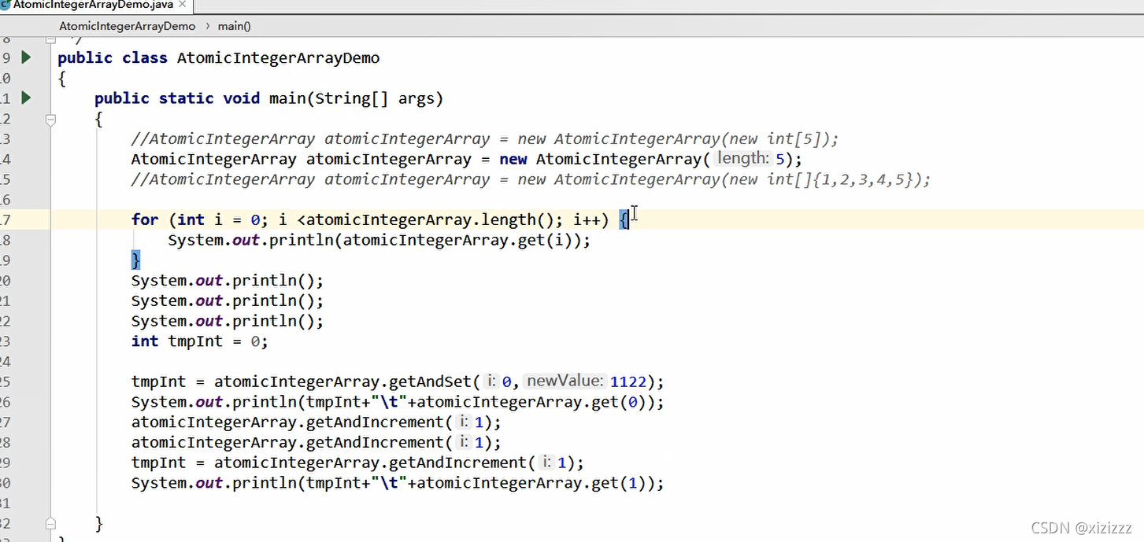Click the highlighted closing brace of the for loop
1144x542 pixels.
135,260
